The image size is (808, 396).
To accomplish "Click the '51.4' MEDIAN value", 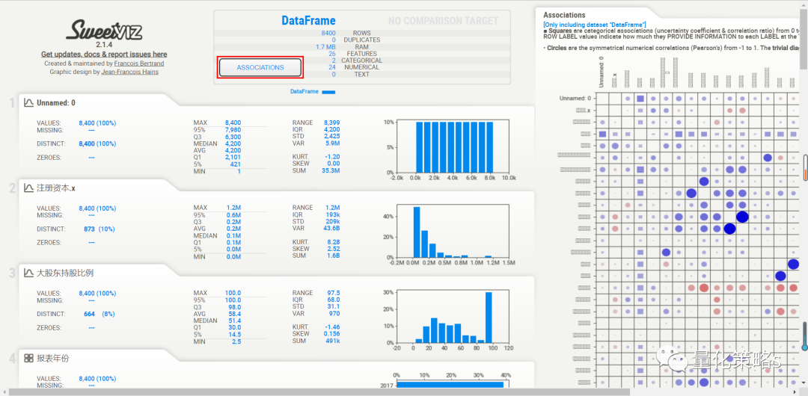I will point(234,321).
